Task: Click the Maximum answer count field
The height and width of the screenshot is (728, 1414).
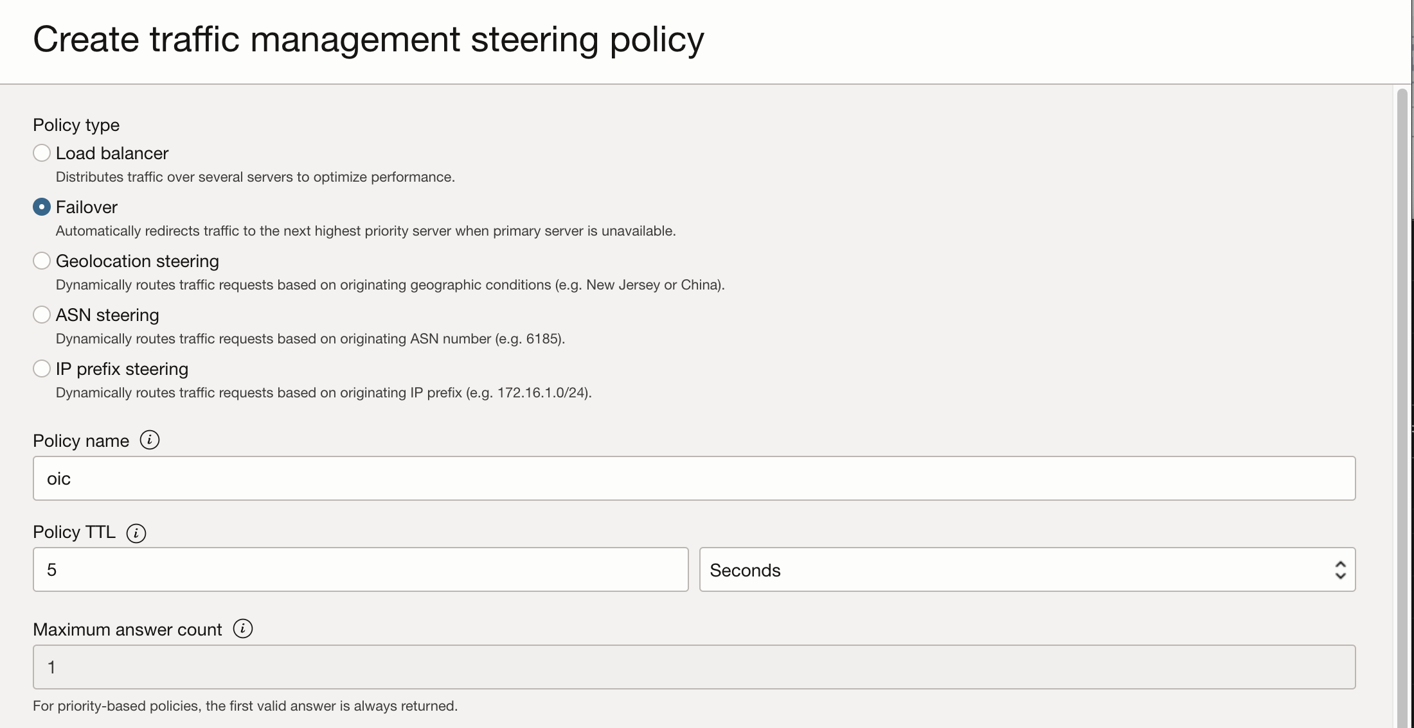Action: tap(694, 668)
